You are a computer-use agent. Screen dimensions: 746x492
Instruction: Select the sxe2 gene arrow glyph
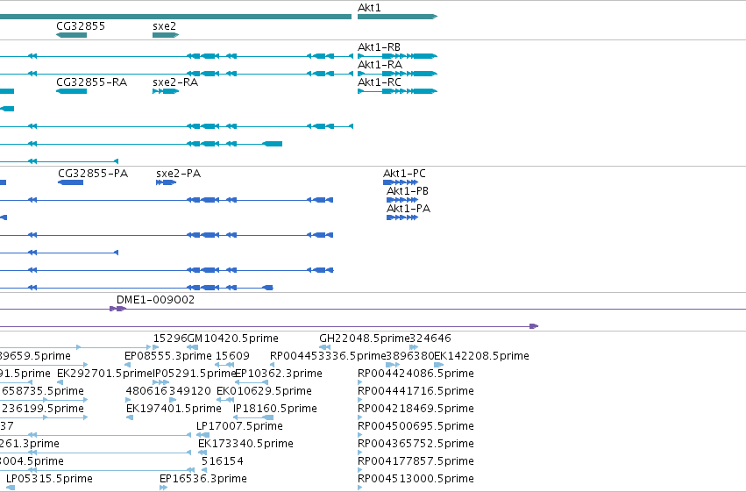tap(166, 35)
